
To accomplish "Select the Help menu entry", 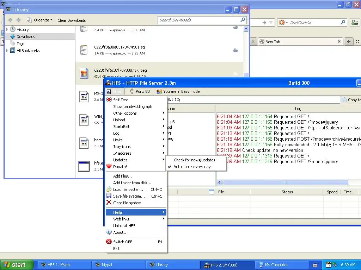I will (x=136, y=212).
